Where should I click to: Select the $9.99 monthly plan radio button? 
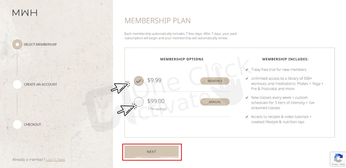coord(139,81)
